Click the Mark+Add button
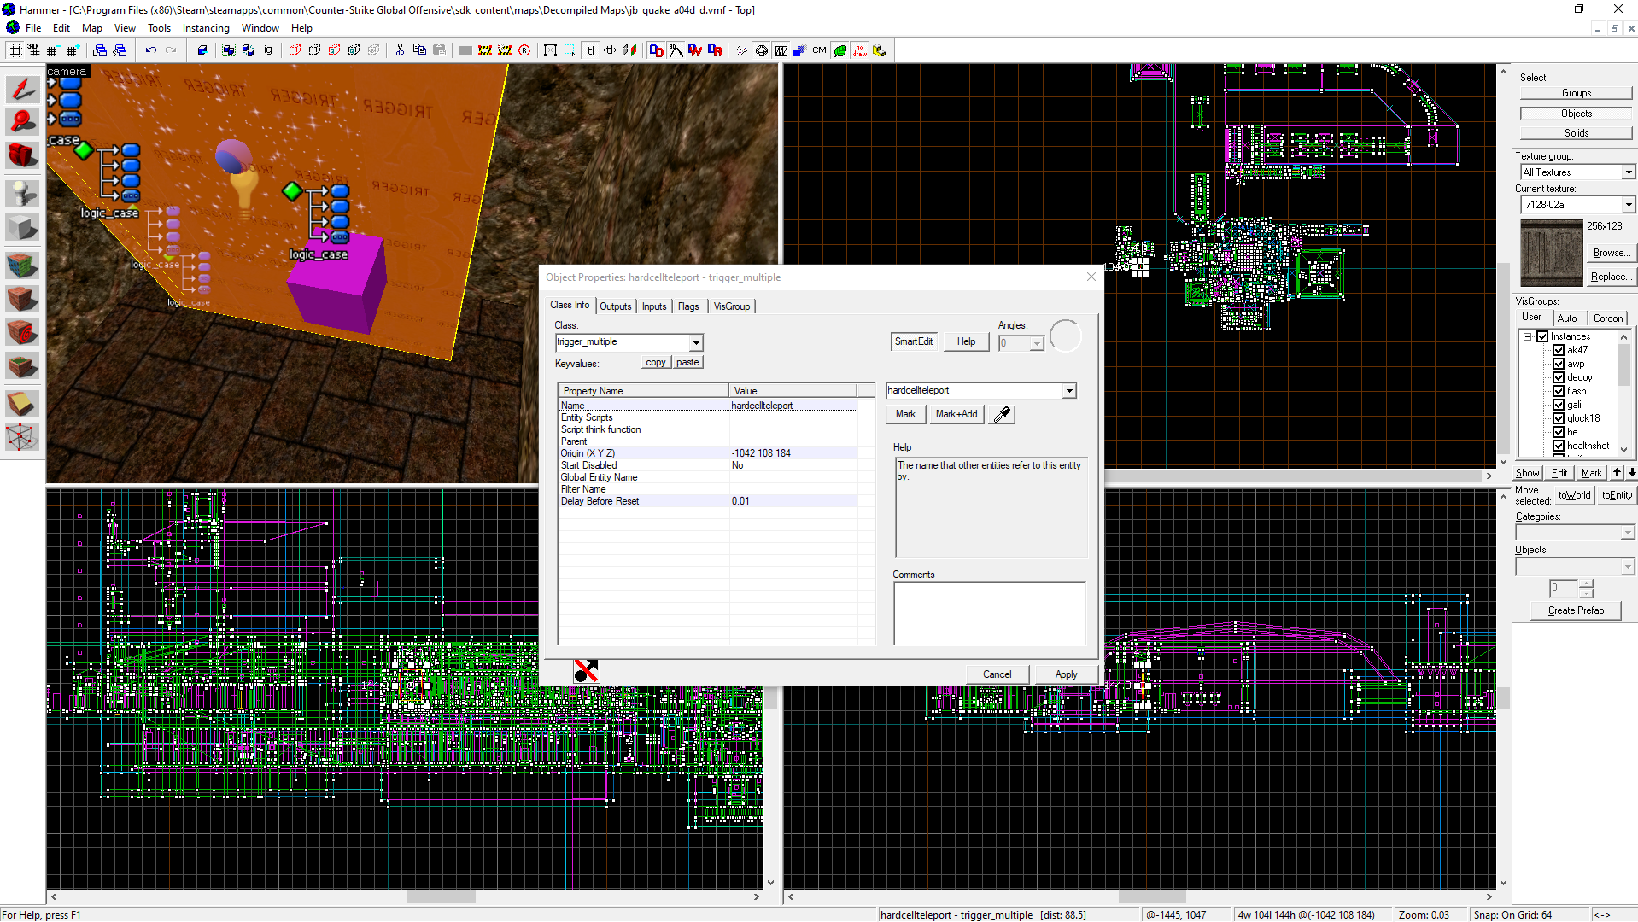Screen dimensions: 1638x922 click(x=956, y=414)
